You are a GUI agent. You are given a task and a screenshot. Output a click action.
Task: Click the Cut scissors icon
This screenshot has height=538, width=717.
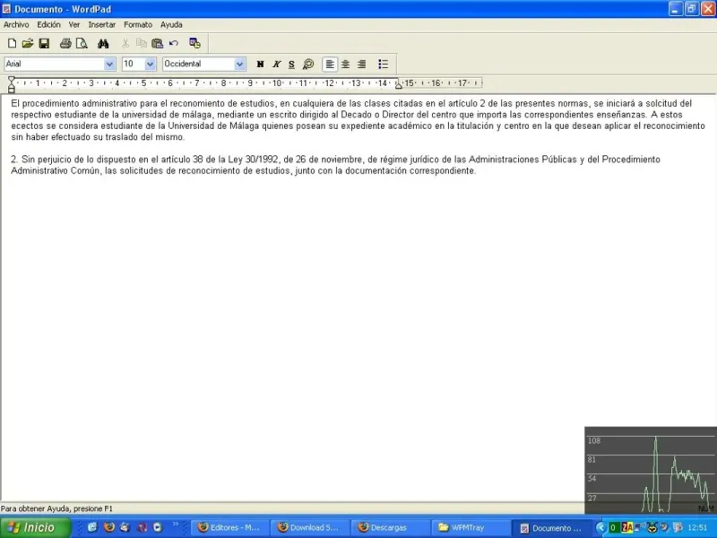125,43
